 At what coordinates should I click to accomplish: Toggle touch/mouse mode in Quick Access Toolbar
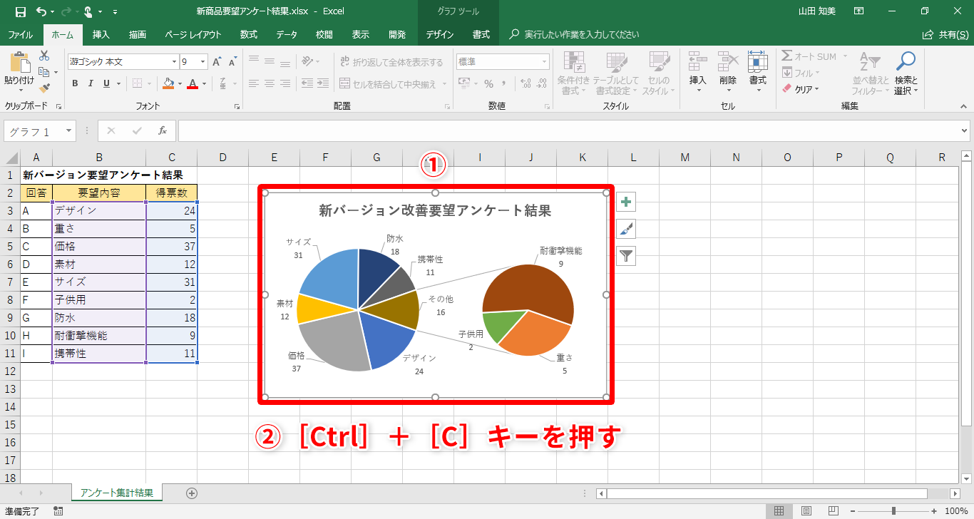click(x=88, y=11)
